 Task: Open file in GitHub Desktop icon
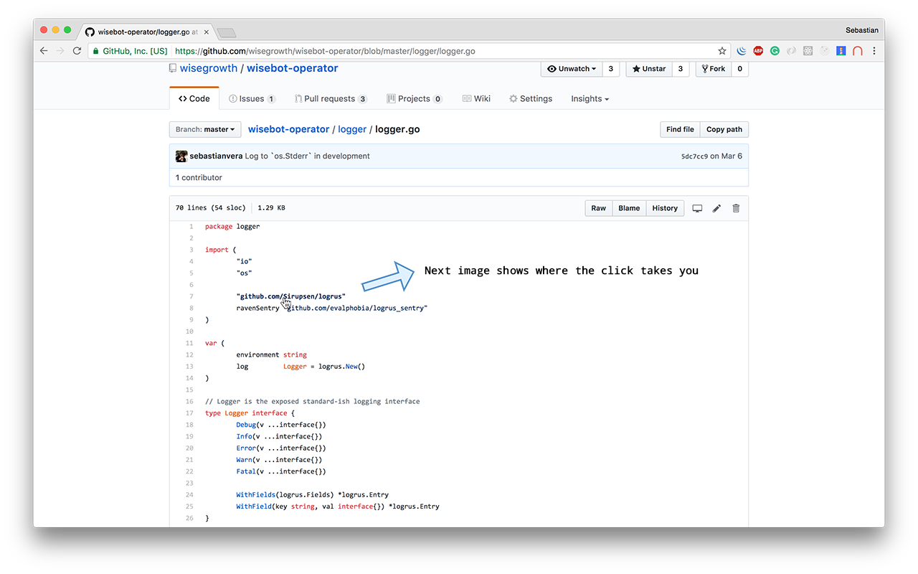pyautogui.click(x=697, y=208)
